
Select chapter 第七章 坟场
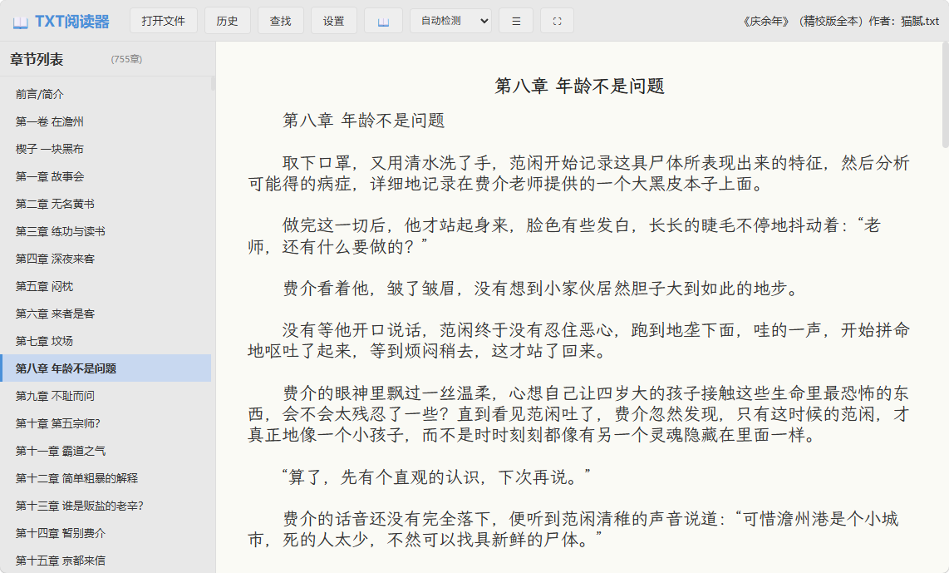(106, 341)
